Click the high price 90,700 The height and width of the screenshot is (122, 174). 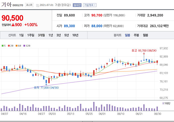97,15
